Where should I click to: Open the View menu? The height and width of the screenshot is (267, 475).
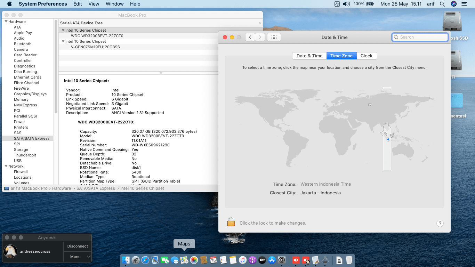click(x=94, y=4)
